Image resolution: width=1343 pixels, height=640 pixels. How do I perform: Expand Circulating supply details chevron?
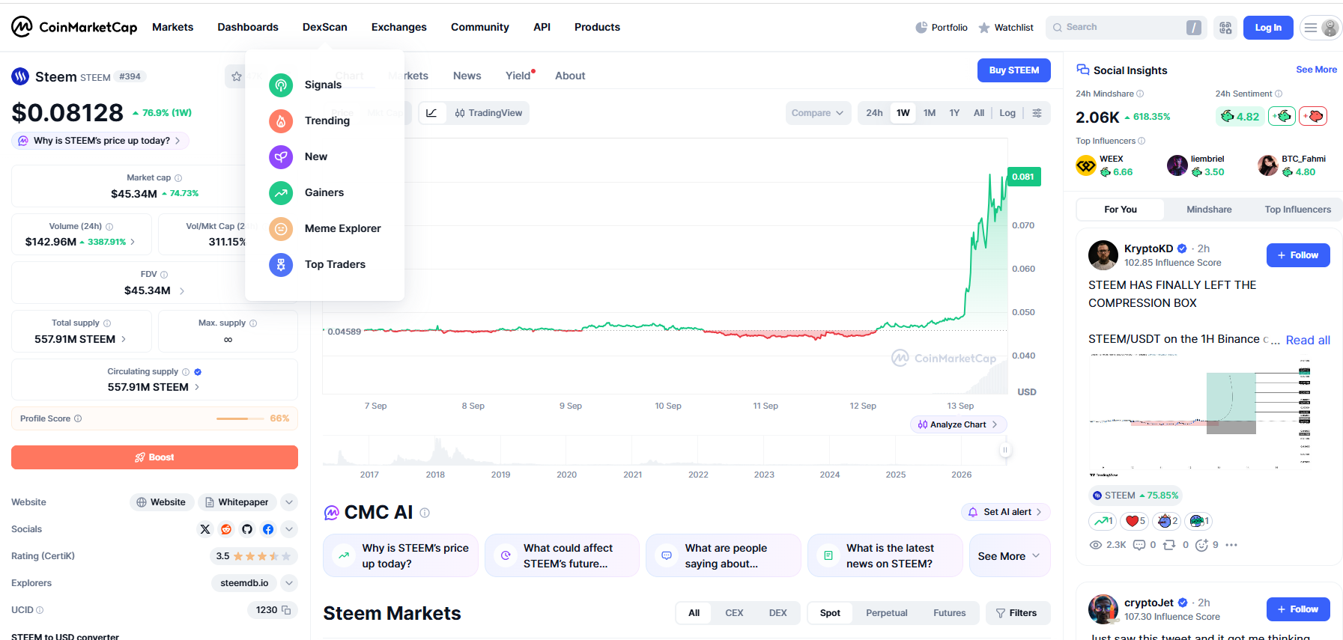[197, 387]
